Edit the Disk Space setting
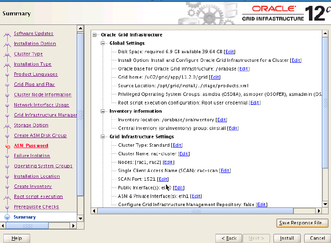This screenshot has width=331, height=243. (229, 52)
